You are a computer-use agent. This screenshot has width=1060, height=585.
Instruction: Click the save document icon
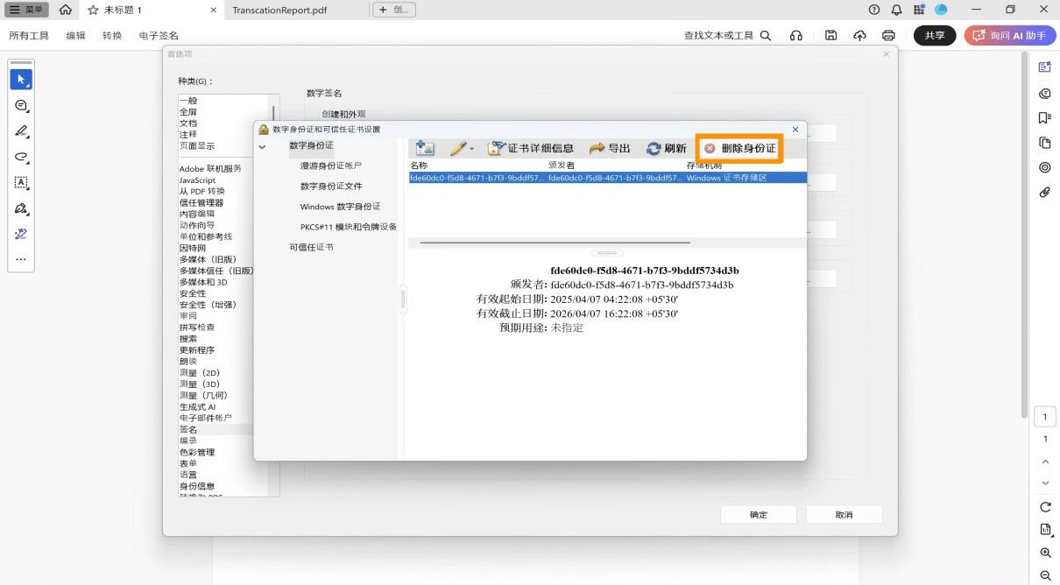[x=830, y=35]
